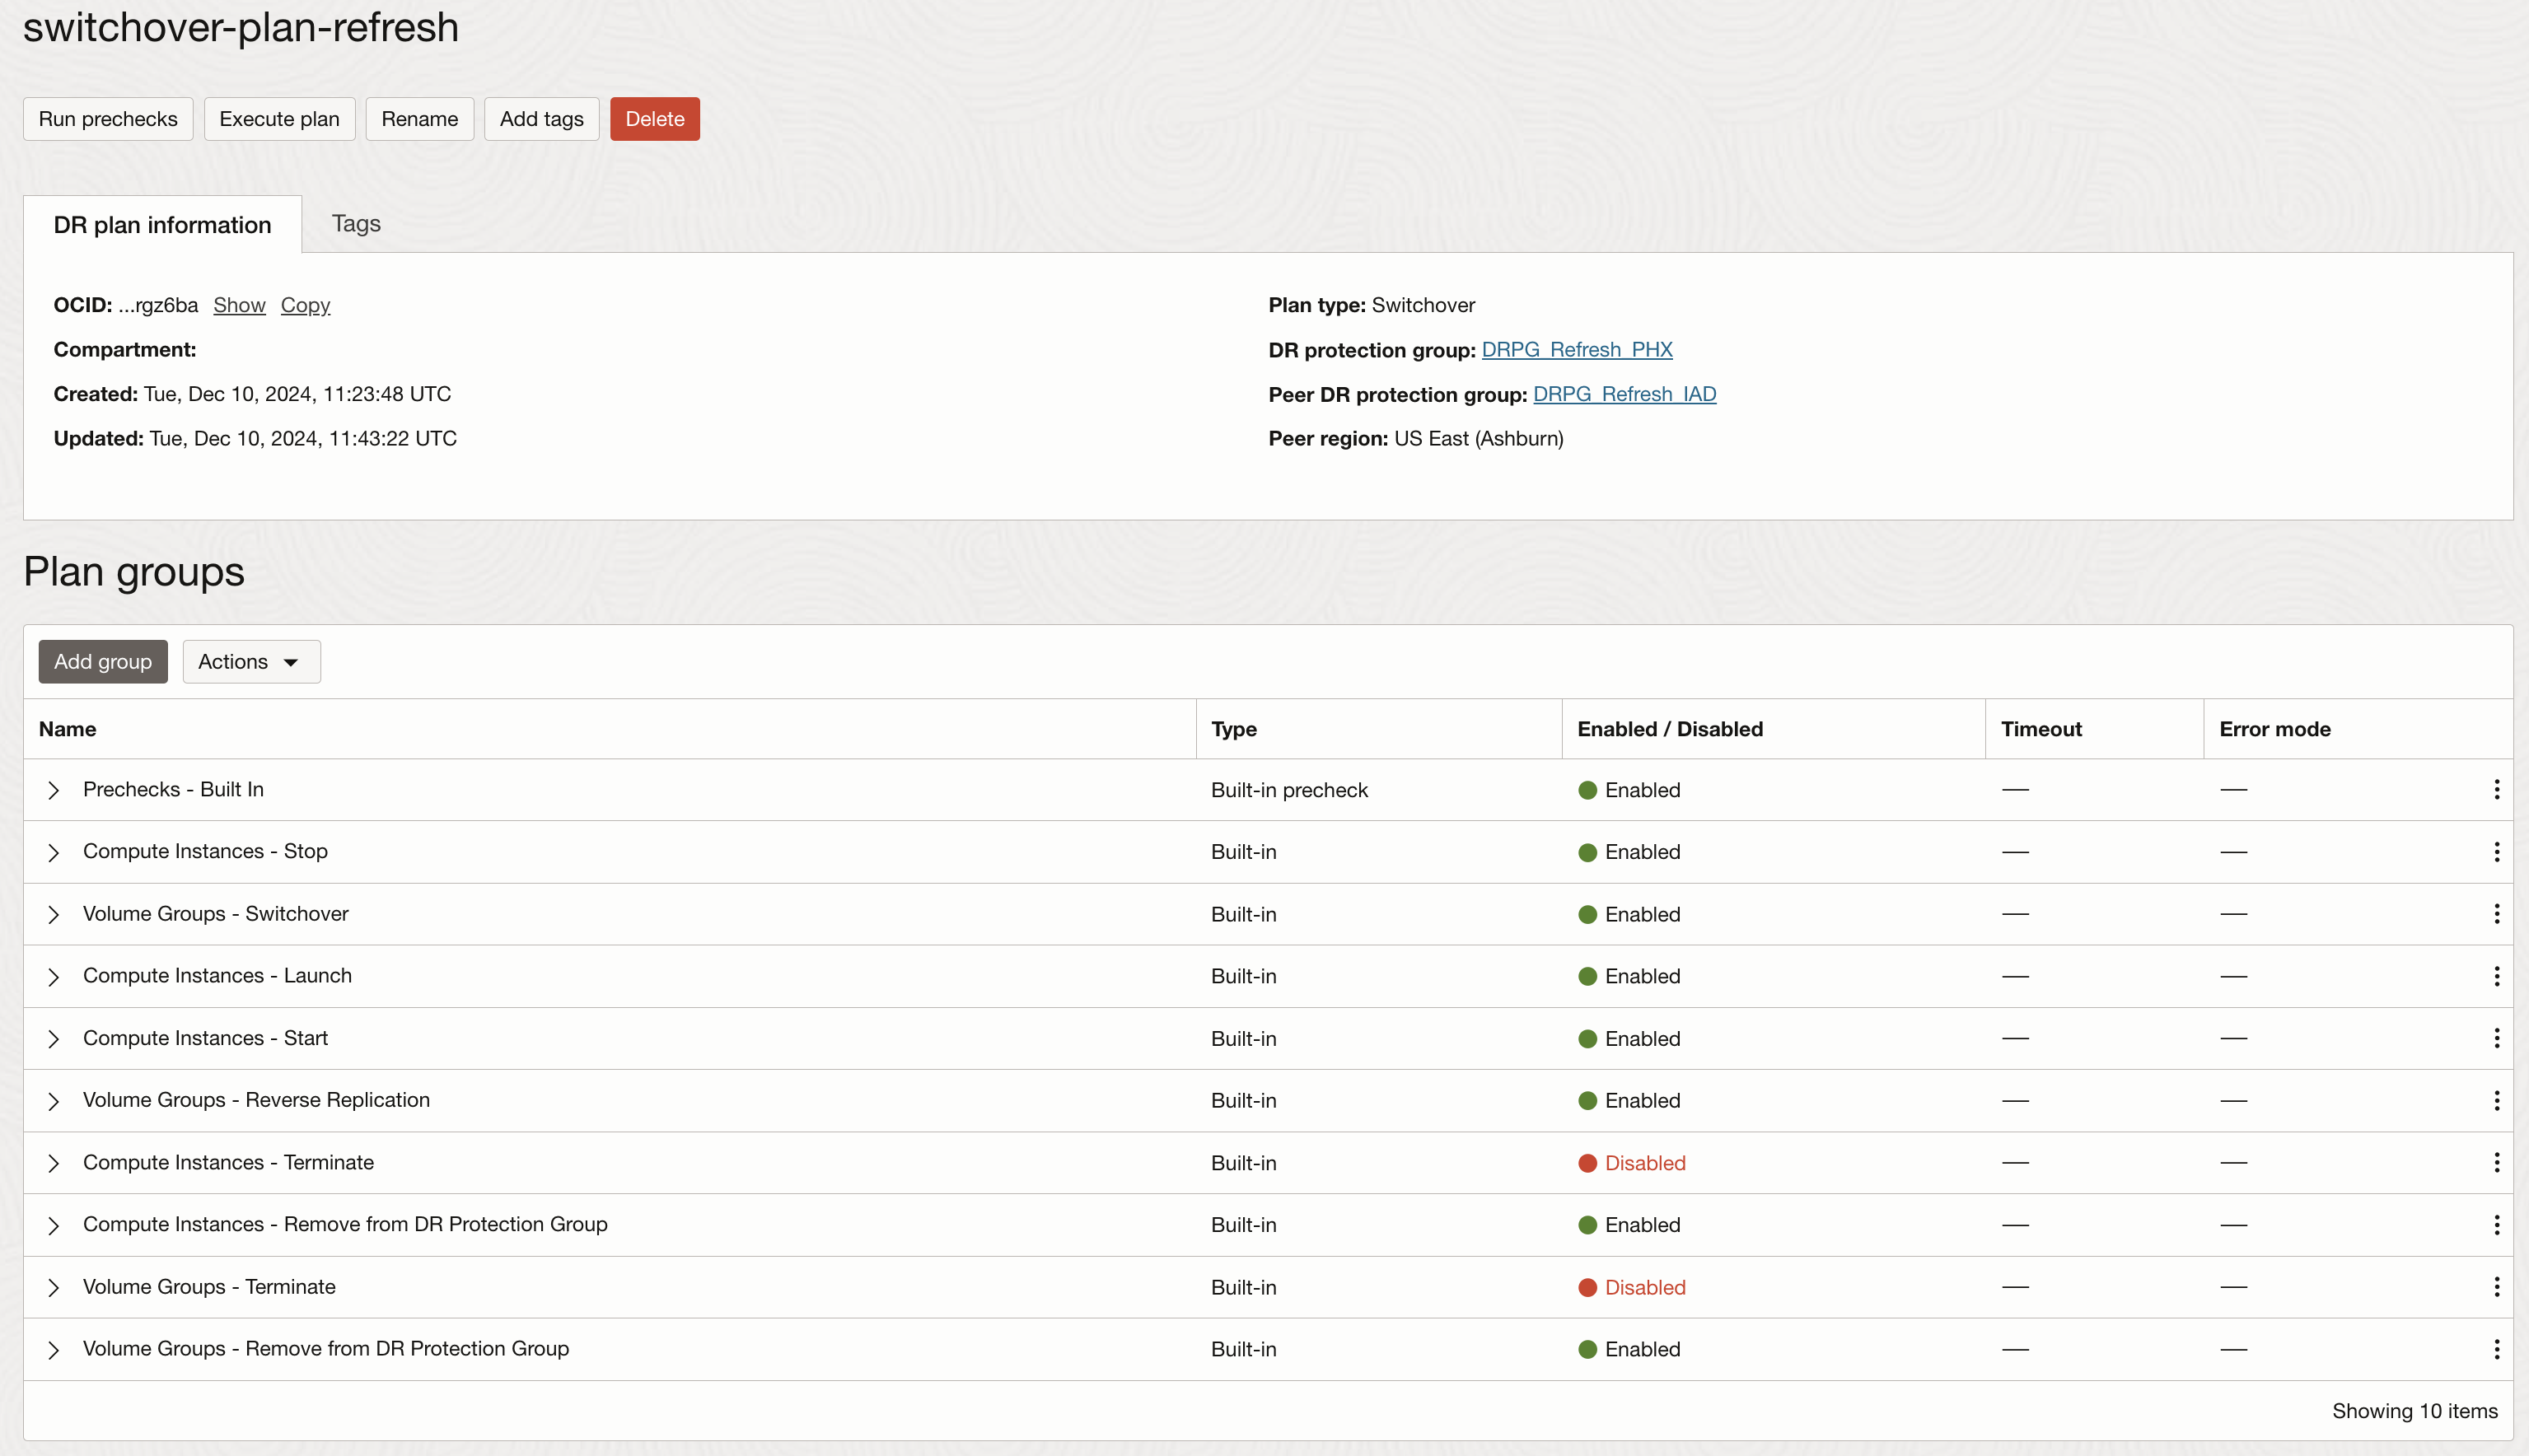Expand Volume Groups - Remove from DR Protection Group
Image resolution: width=2529 pixels, height=1456 pixels.
click(54, 1350)
